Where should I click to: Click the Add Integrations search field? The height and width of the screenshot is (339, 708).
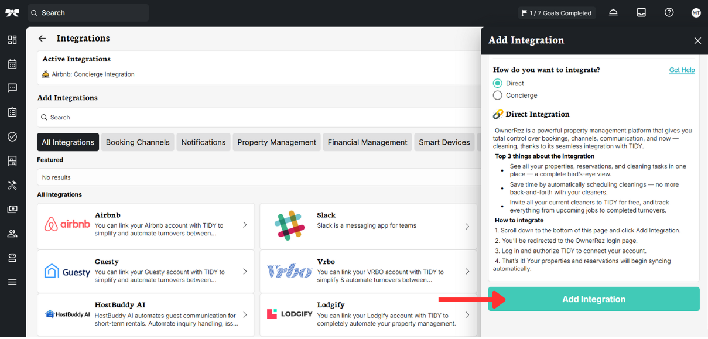tap(259, 117)
